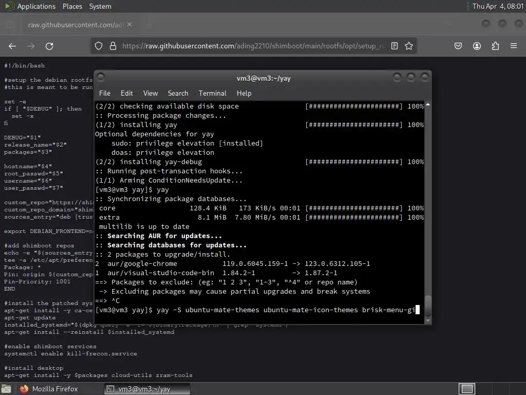Image resolution: width=526 pixels, height=395 pixels.
Task: Open terminal Edit menu
Action: tap(126, 94)
